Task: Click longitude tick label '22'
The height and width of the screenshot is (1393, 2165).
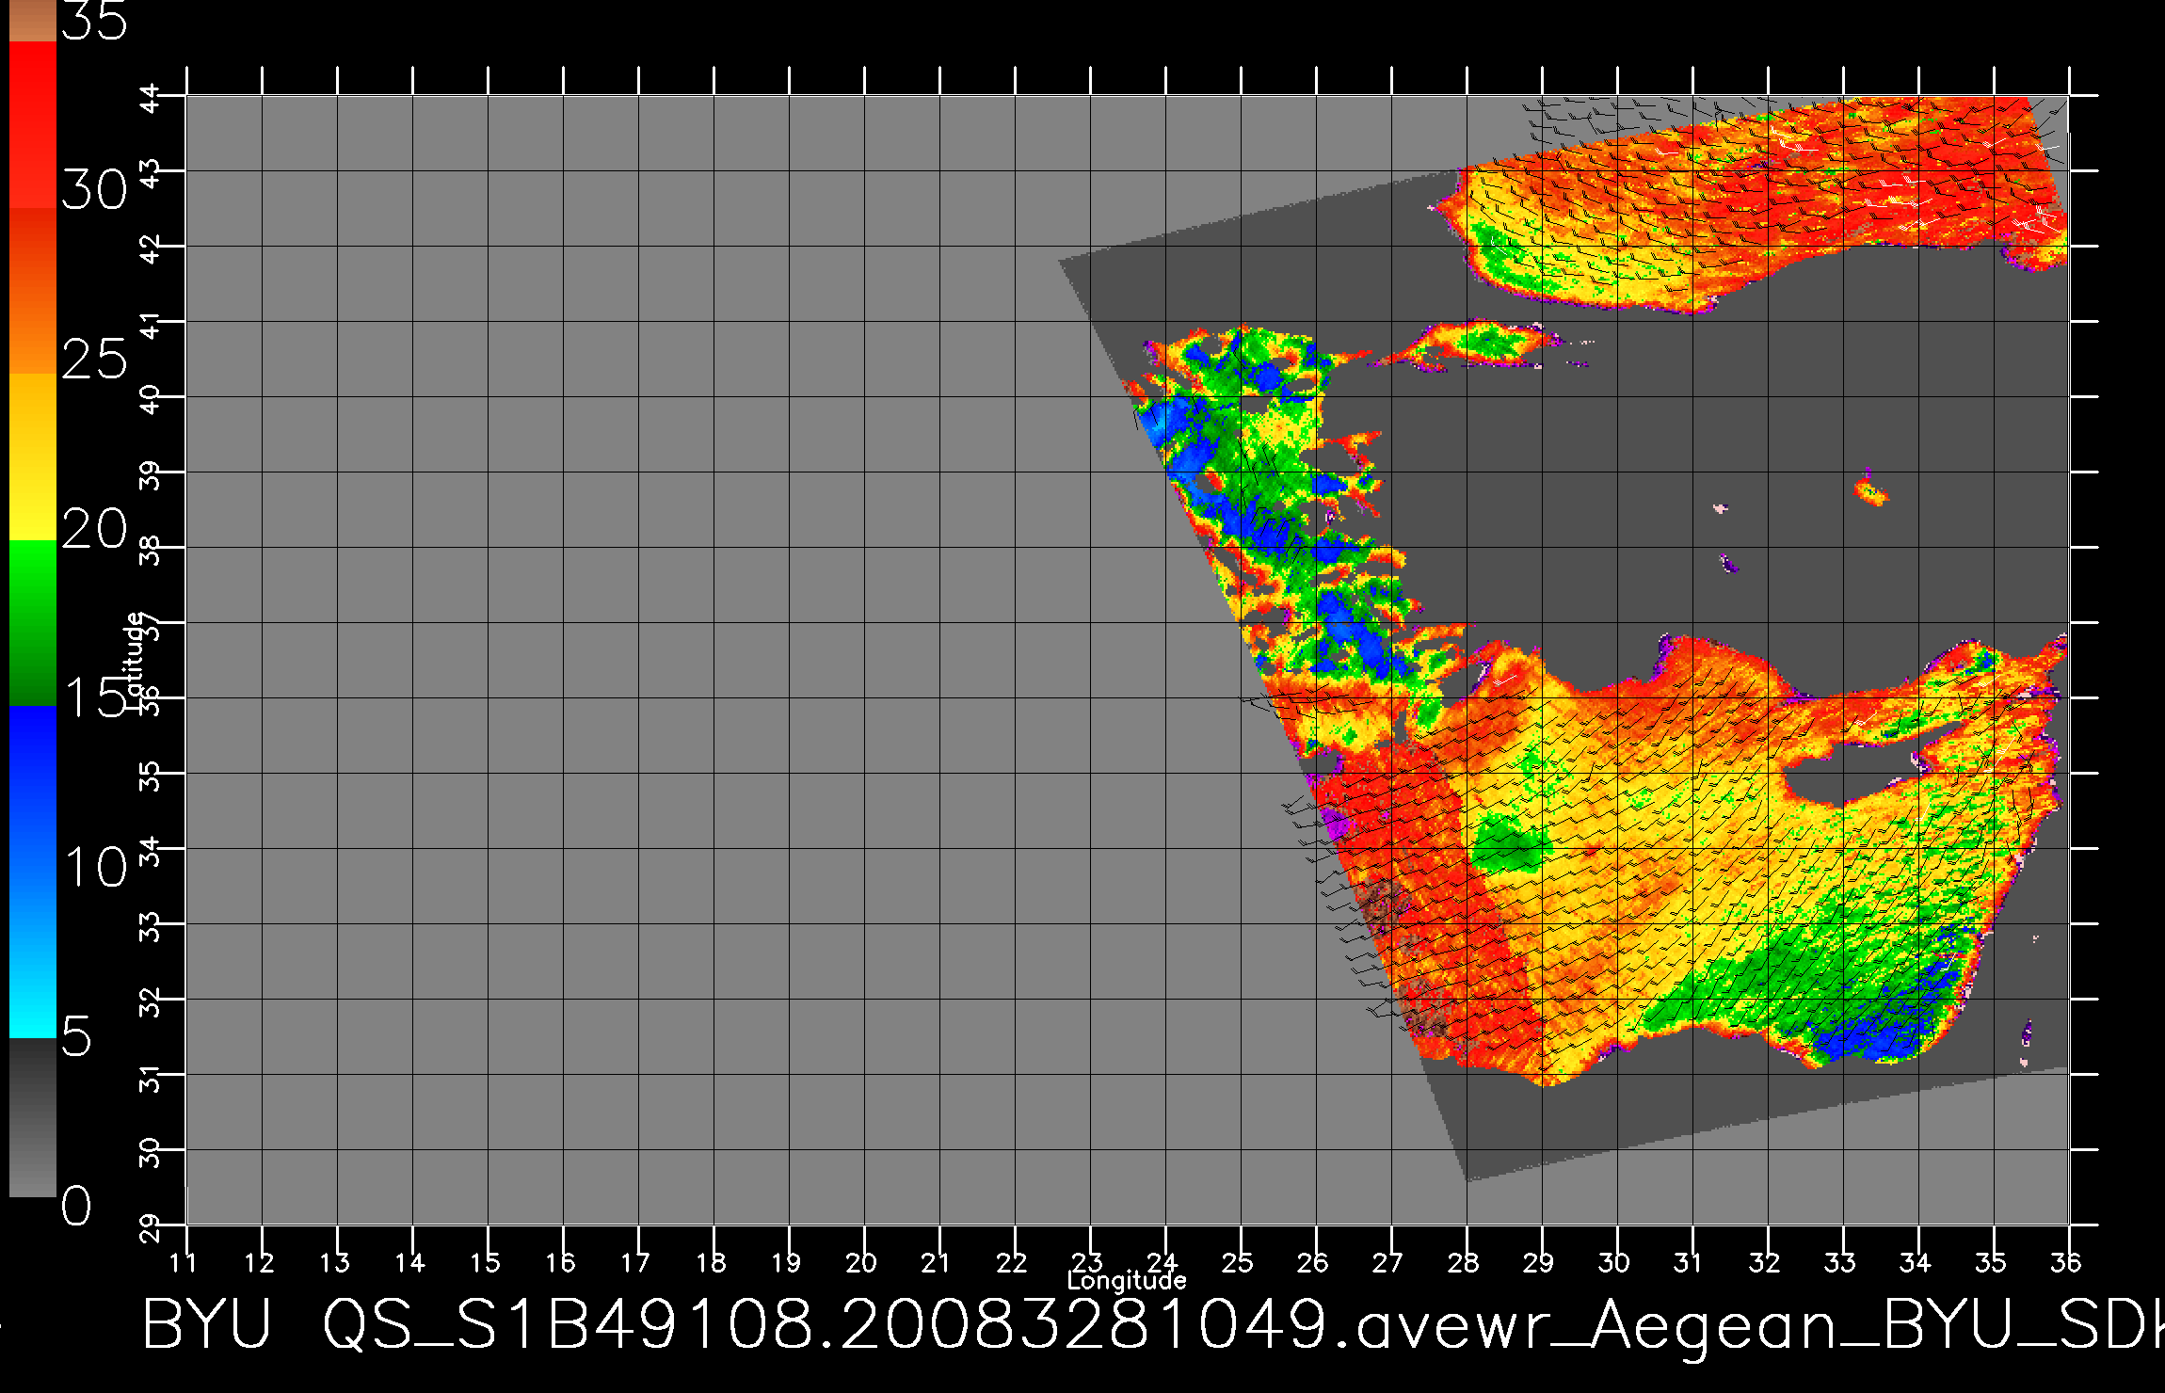Action: 1012,1262
